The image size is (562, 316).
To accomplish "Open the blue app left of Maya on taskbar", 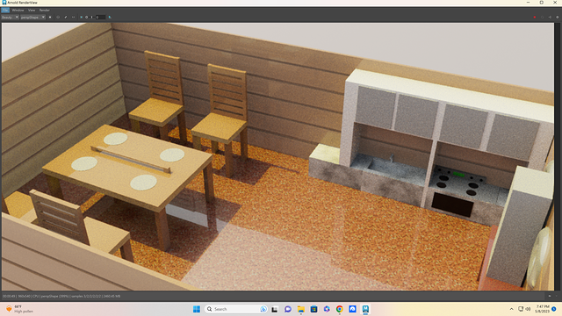I will (352, 309).
